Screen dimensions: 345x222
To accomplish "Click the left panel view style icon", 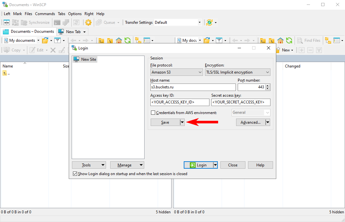I will [147, 40].
